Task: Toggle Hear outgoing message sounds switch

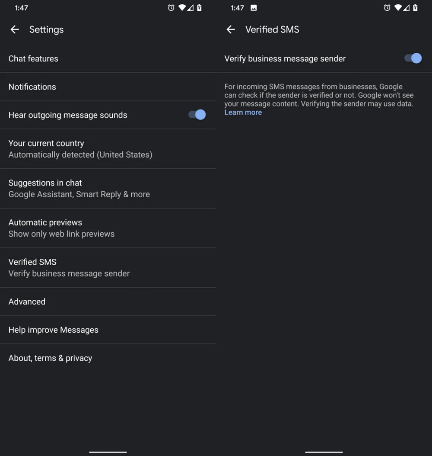Action: click(197, 115)
